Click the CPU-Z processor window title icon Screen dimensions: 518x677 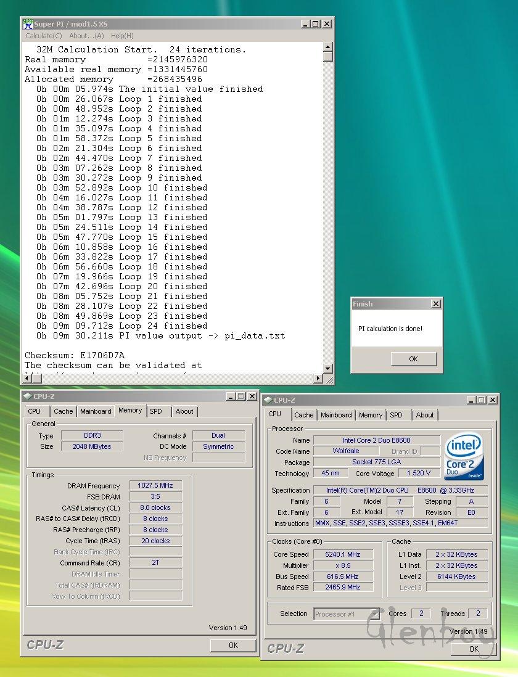pyautogui.click(x=268, y=400)
